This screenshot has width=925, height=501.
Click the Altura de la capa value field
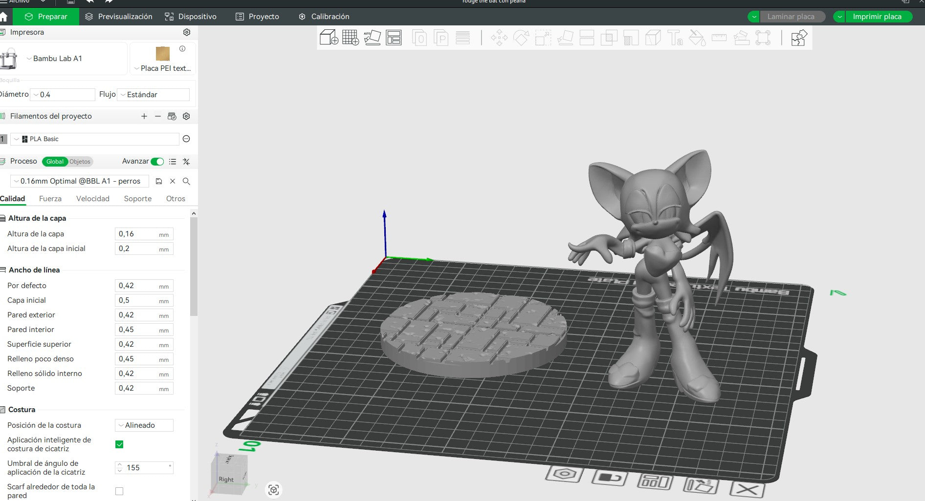pos(144,234)
